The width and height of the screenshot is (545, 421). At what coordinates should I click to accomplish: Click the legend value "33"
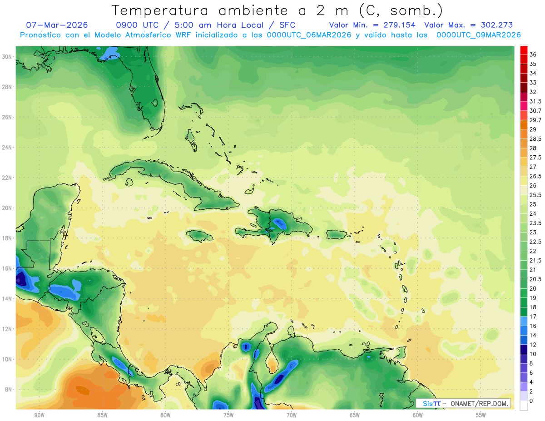click(533, 83)
